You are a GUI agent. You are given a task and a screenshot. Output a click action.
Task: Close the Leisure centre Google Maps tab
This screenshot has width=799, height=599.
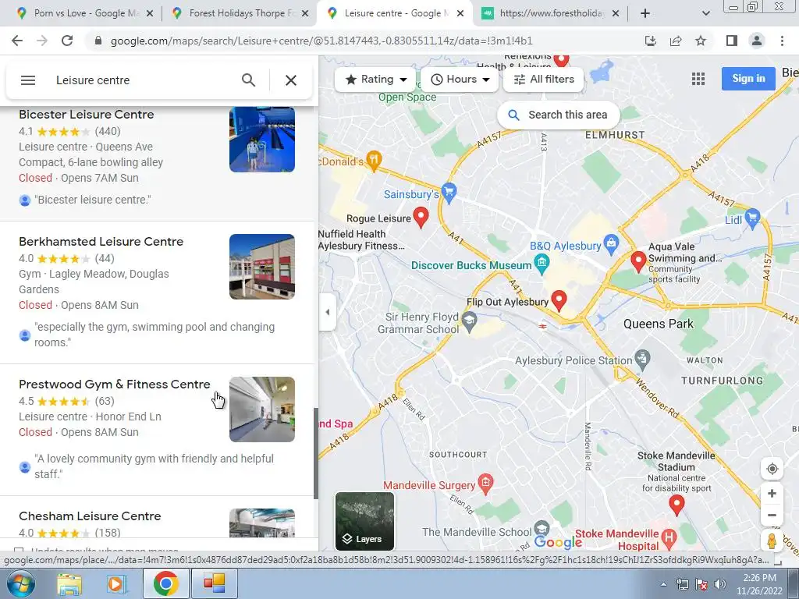tap(460, 13)
